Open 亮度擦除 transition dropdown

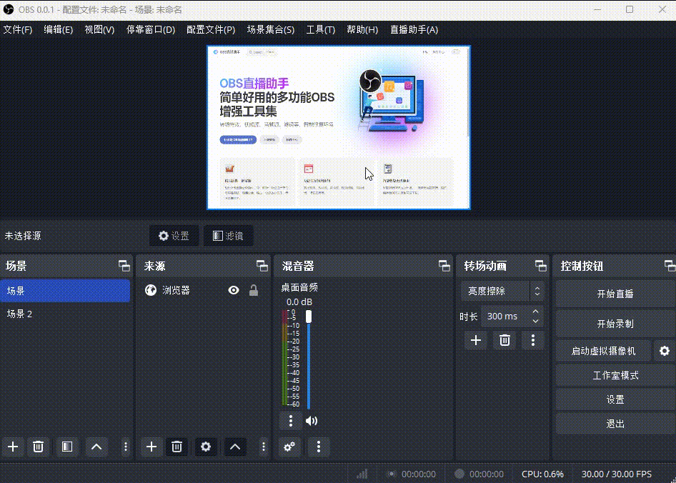[x=502, y=291]
